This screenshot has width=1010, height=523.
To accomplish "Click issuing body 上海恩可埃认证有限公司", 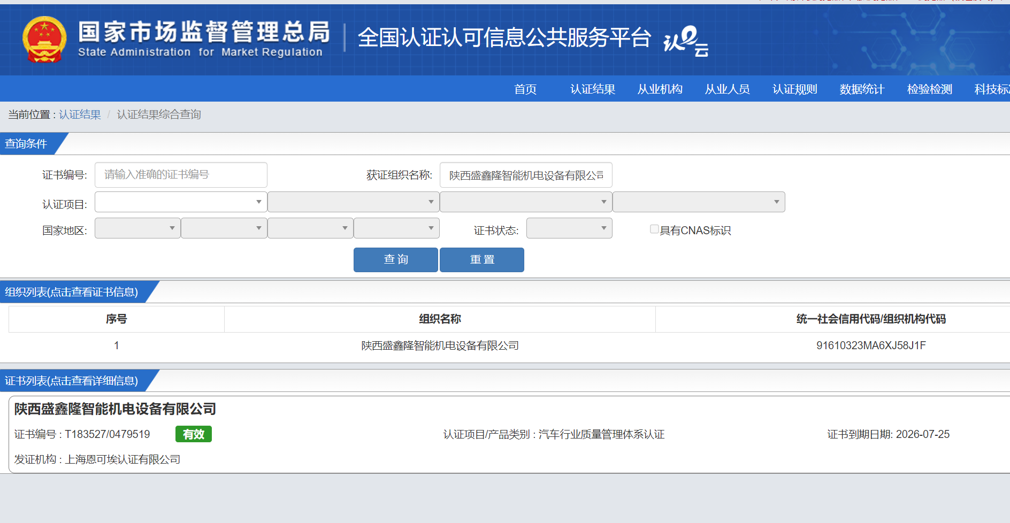I will coord(123,459).
